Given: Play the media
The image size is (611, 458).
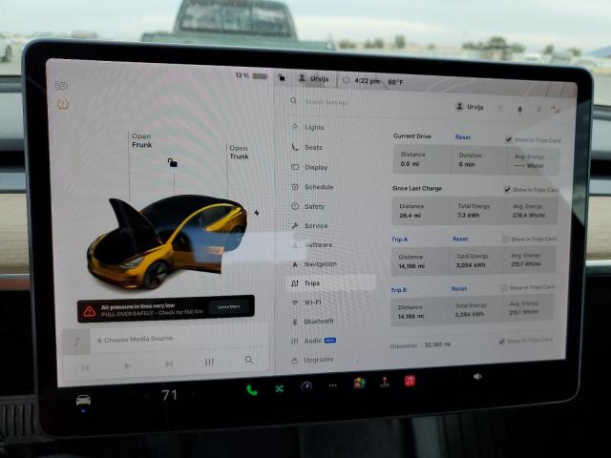Looking at the screenshot, I should (127, 365).
